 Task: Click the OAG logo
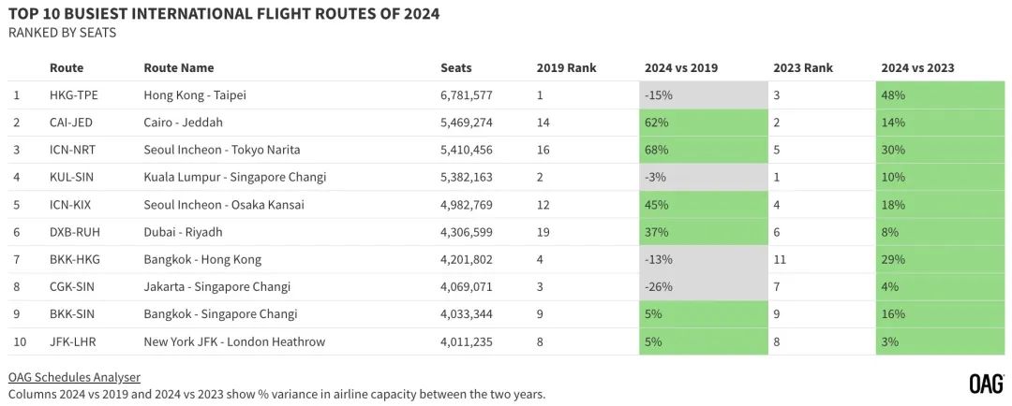(x=986, y=384)
